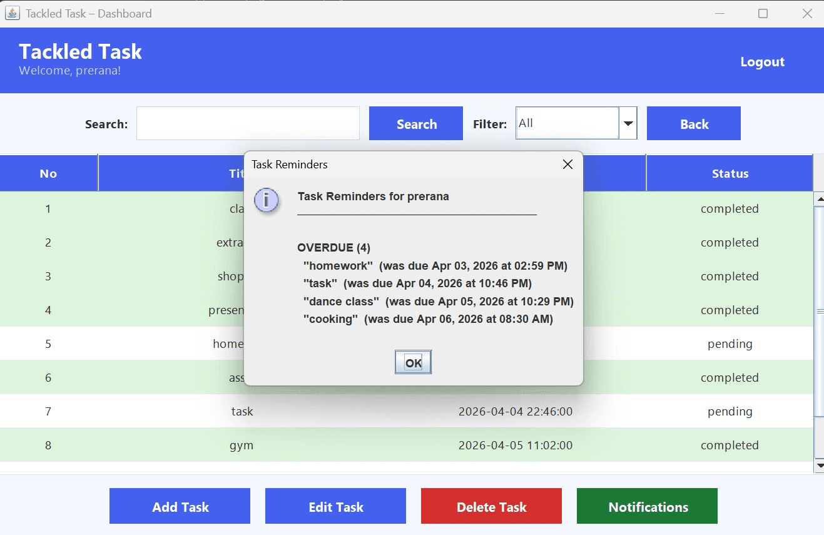Click the blue Search button
The image size is (824, 535).
[416, 123]
